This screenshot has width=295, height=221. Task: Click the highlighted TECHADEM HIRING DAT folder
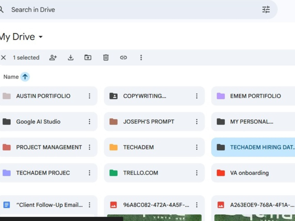(253, 147)
